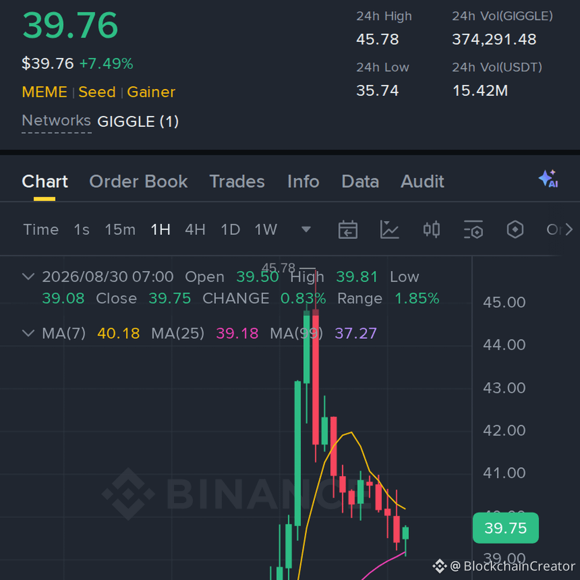Click the MA(99) value 37.27
This screenshot has width=580, height=580.
click(356, 334)
